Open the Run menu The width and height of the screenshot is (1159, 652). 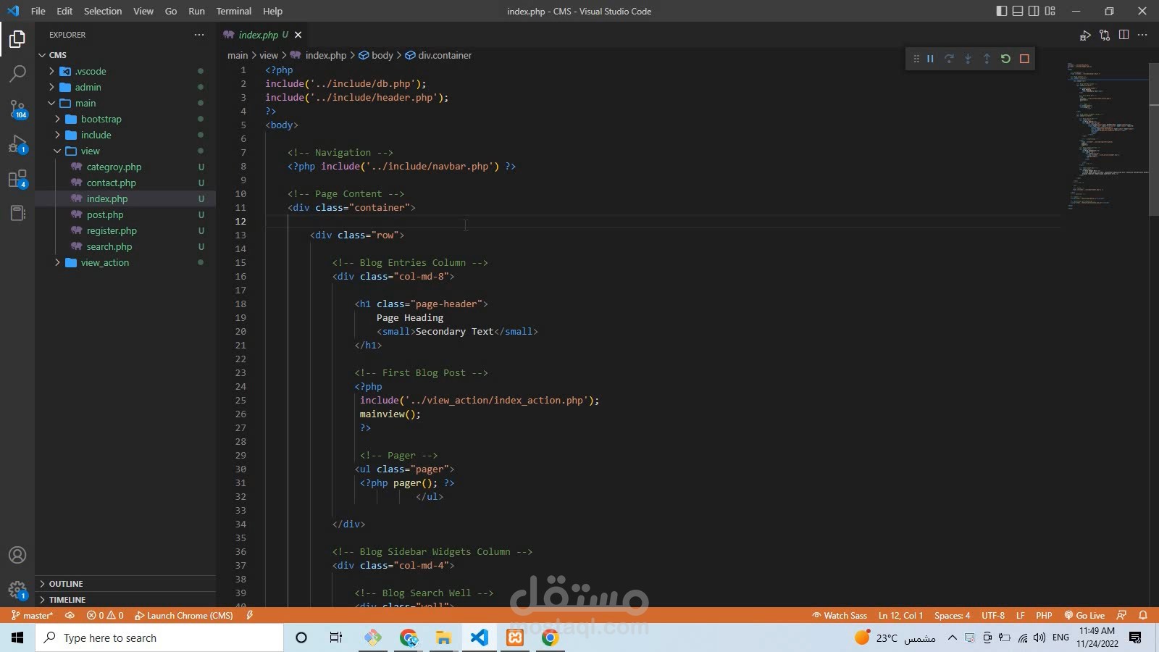pos(196,11)
